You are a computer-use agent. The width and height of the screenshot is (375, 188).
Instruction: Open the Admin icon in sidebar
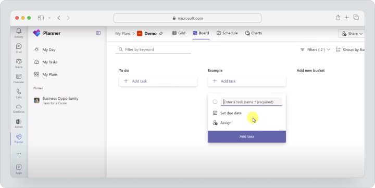coord(19,122)
